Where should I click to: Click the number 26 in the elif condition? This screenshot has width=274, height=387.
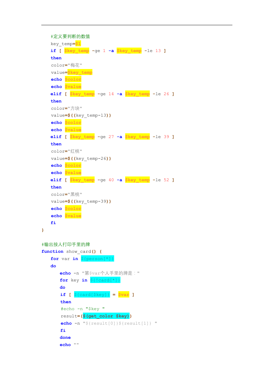(x=166, y=94)
